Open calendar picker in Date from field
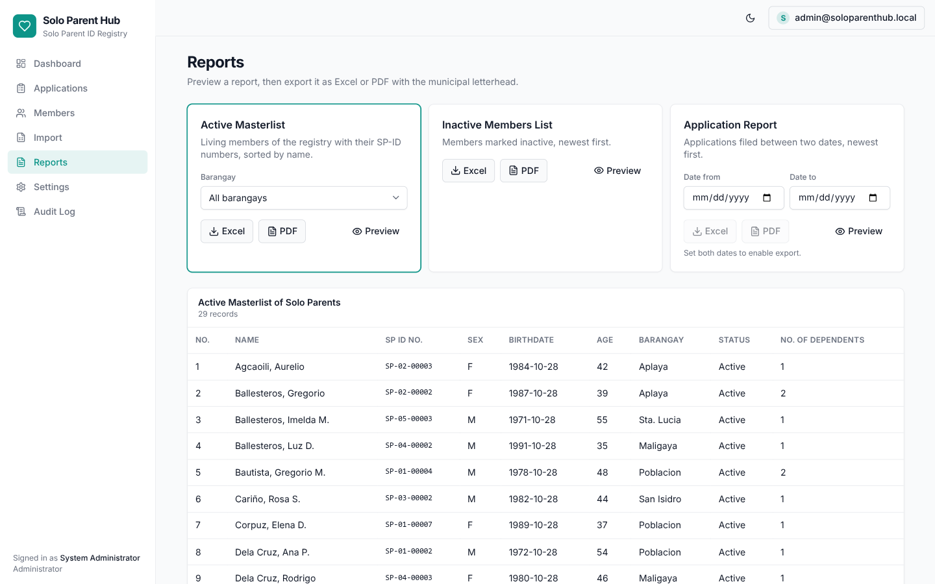The image size is (935, 584). tap(767, 198)
